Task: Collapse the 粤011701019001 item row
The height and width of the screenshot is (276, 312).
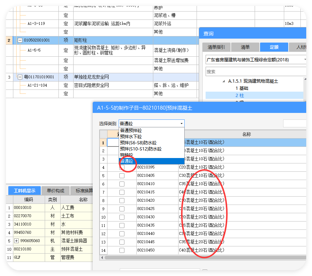Action: [20, 77]
